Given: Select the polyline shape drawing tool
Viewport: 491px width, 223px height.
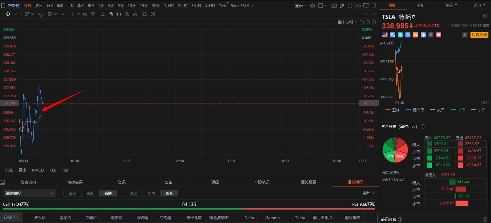Looking at the screenshot, I should 27,14.
